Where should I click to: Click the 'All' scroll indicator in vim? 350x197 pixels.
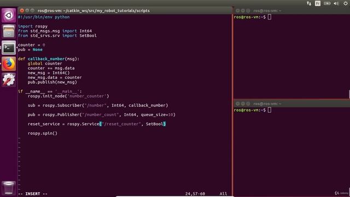click(x=223, y=194)
